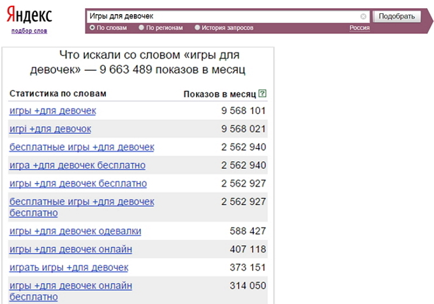Viewport: 434px width, 304px height.
Task: Open 'игра +для девочек бесплатно' link
Action: pyautogui.click(x=77, y=165)
